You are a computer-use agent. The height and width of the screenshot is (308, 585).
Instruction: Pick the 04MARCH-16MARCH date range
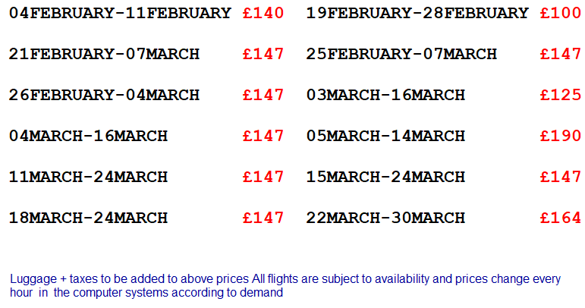click(88, 136)
